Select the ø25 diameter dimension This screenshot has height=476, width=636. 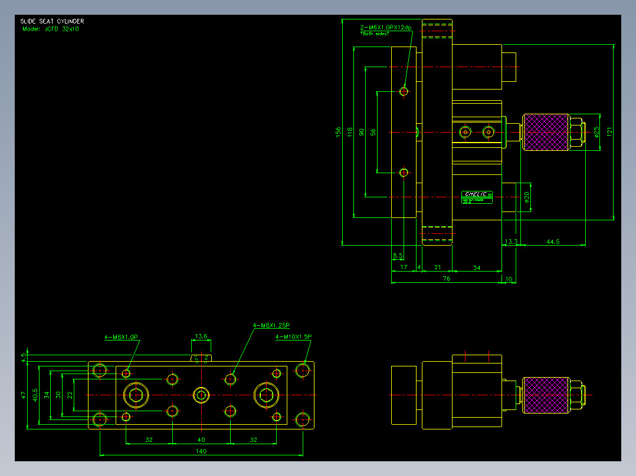(596, 132)
